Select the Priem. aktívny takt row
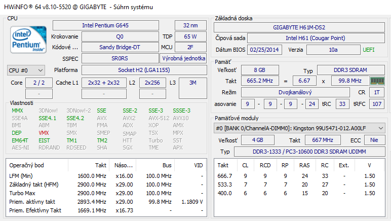Viewport: 391px width, 221px height. 106,202
